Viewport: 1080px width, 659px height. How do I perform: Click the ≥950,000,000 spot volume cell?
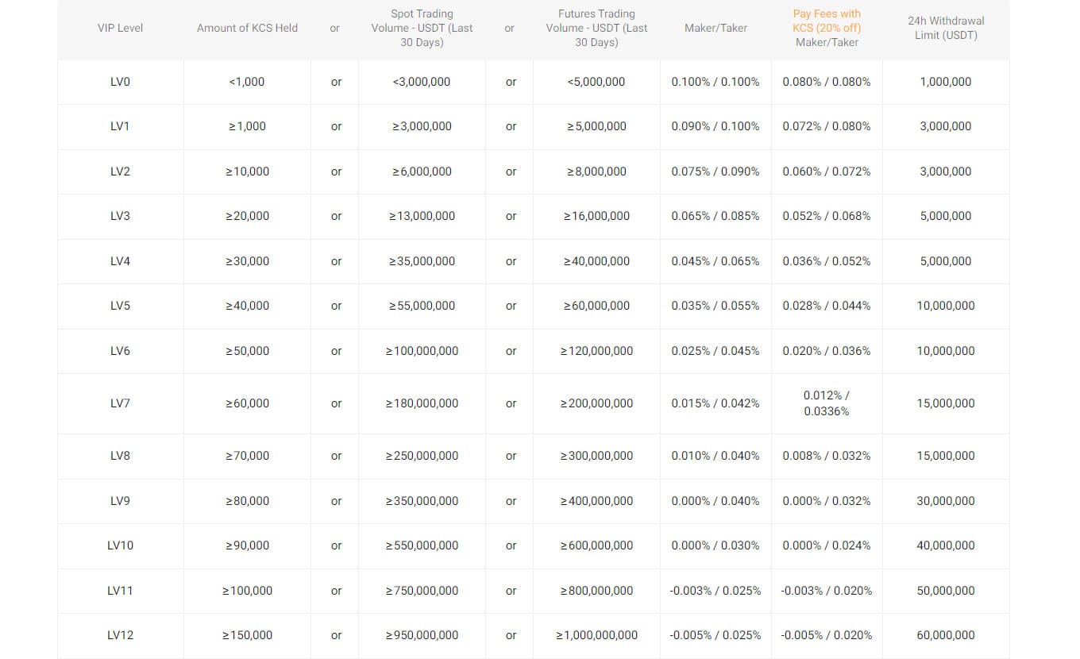[422, 635]
